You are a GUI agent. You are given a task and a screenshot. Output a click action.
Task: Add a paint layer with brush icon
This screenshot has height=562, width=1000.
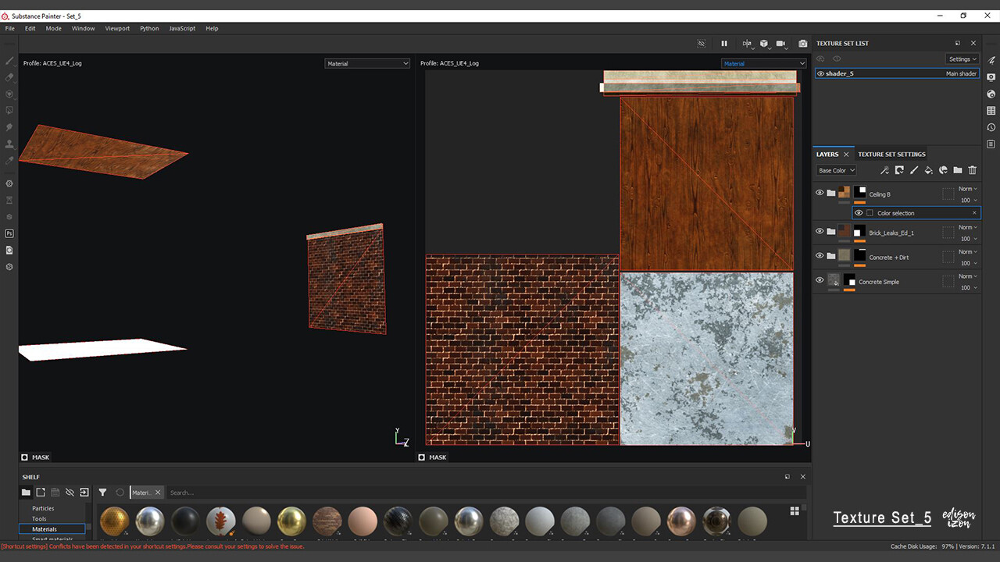pyautogui.click(x=913, y=170)
